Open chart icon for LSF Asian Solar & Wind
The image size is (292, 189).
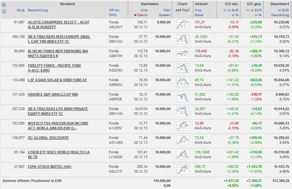point(182,83)
